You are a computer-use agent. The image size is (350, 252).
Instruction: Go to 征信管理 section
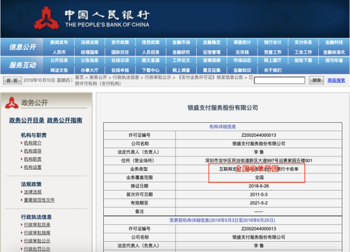click(x=211, y=52)
